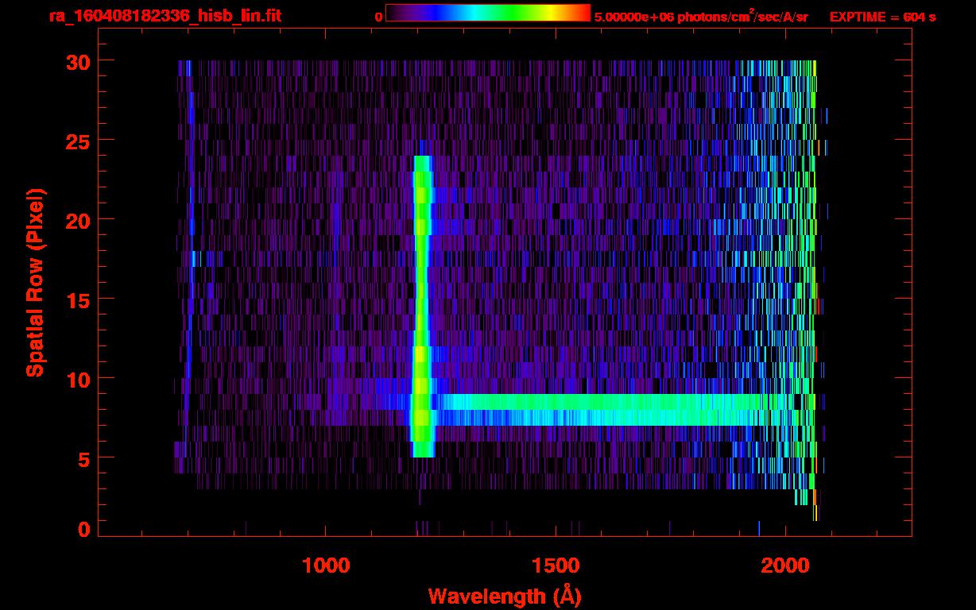976x610 pixels.
Task: Click the 2000 wavelength tick label
Action: tap(785, 566)
